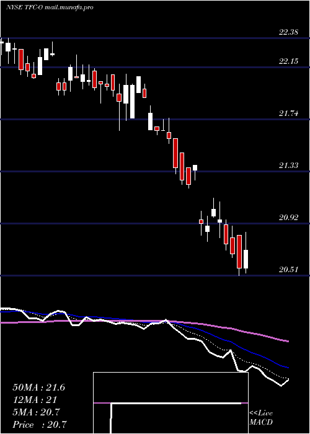Click the Price : 20.7 readout
The height and width of the screenshot is (434, 310).
tap(40, 425)
